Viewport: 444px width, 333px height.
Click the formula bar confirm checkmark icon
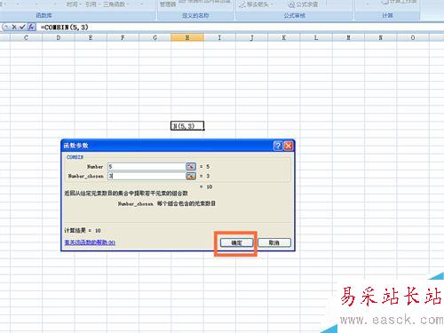pos(22,28)
